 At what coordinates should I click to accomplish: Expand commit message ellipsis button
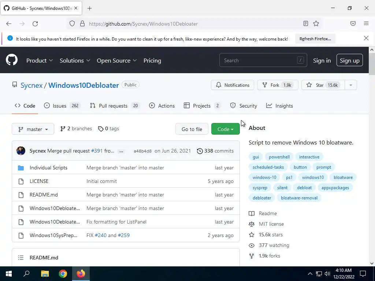(x=121, y=151)
